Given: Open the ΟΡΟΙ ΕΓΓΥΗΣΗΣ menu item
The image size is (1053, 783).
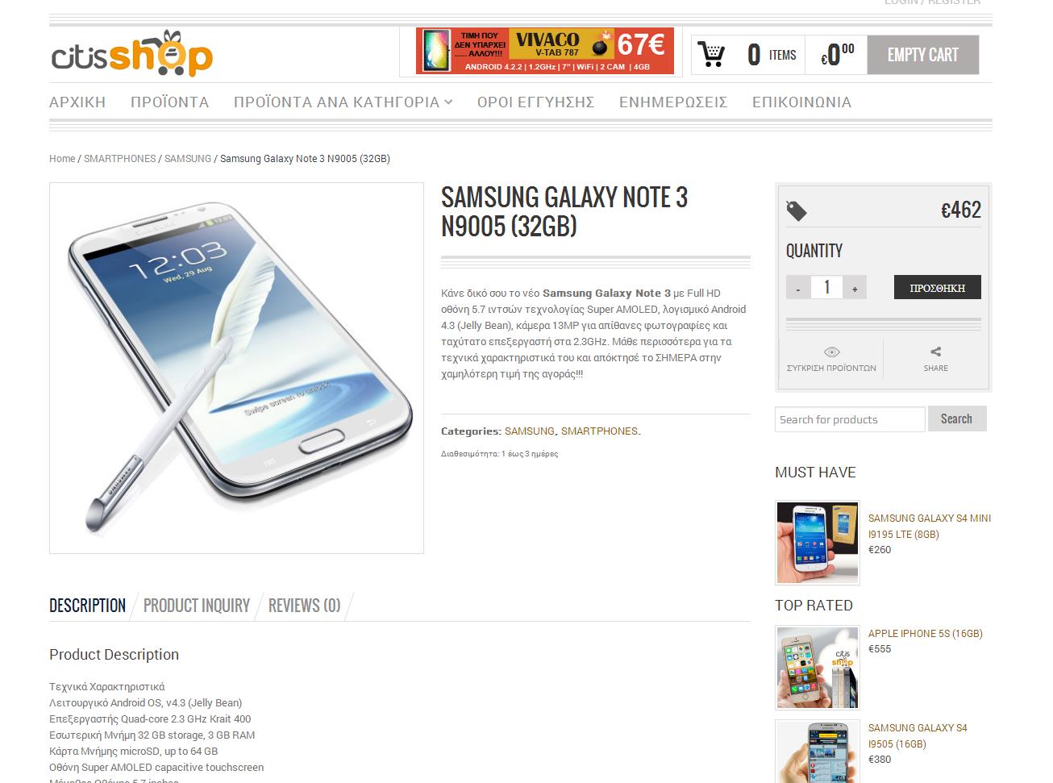Looking at the screenshot, I should 535,102.
